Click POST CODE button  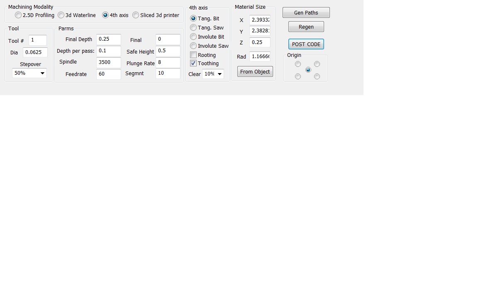(306, 44)
